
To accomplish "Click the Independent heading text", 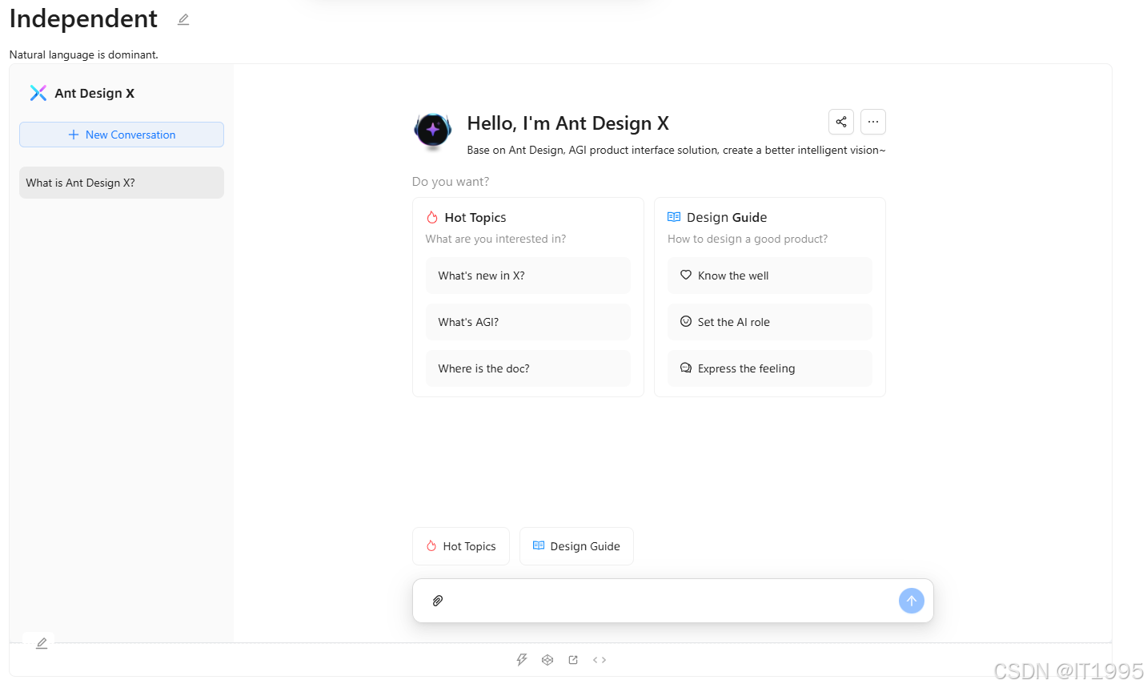I will [x=83, y=18].
